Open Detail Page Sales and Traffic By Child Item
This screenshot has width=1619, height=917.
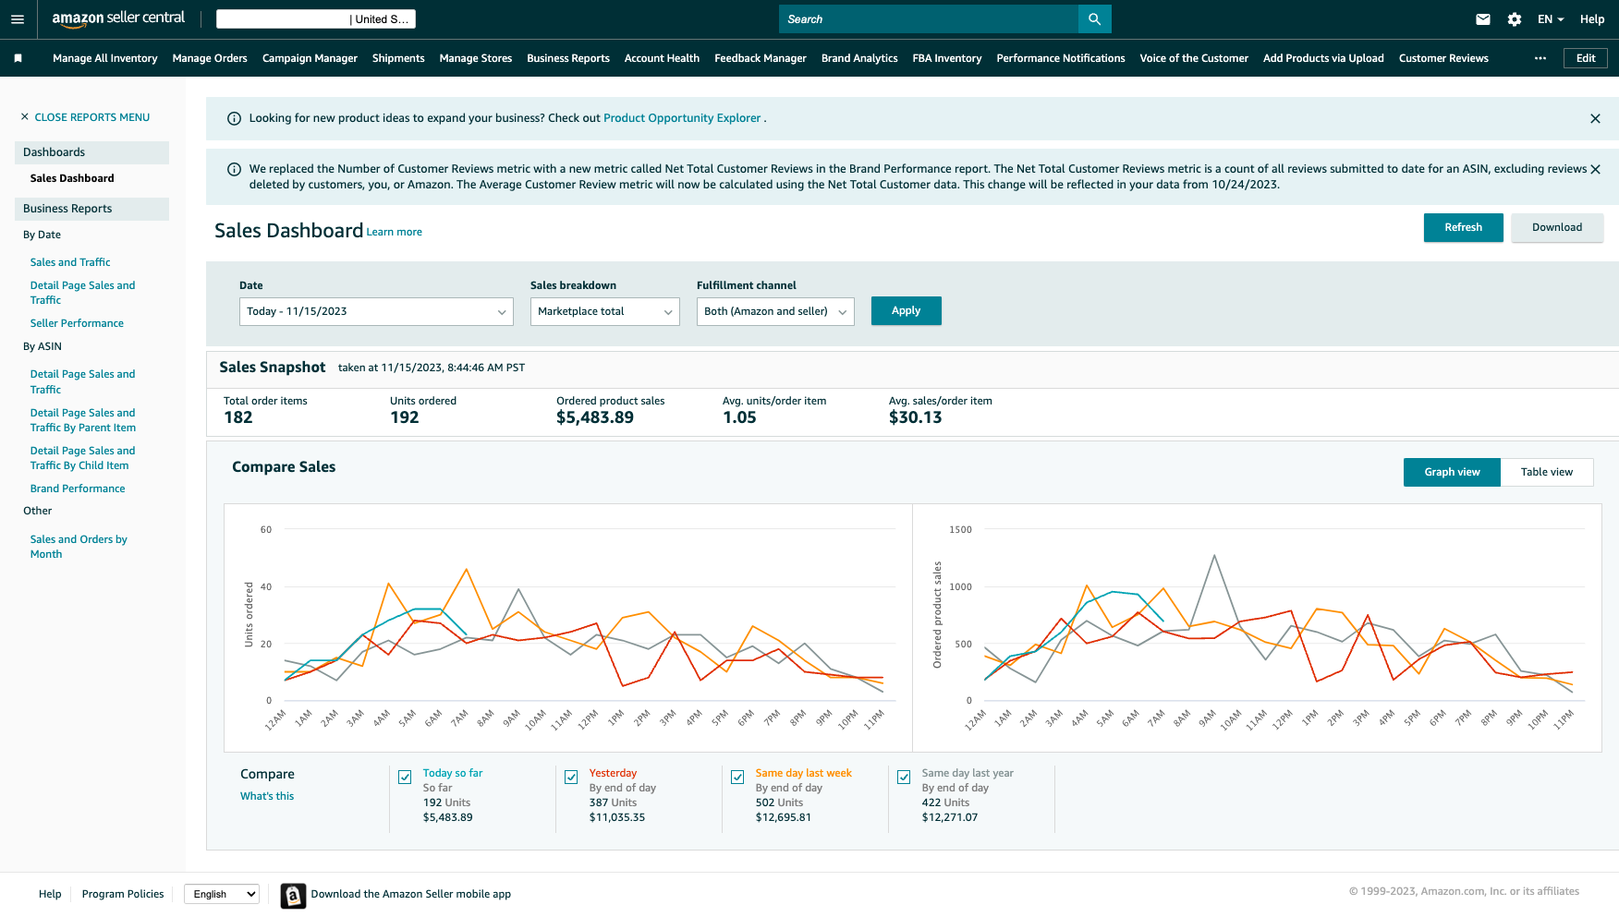(82, 458)
